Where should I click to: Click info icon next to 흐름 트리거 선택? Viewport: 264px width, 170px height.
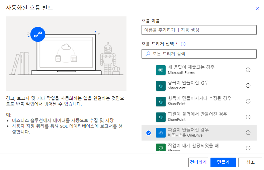tap(183, 44)
